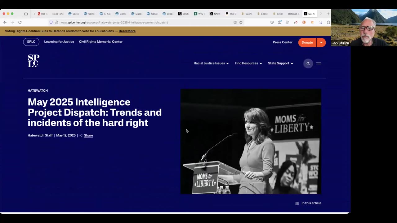This screenshot has width=397, height=223.
Task: Switch to the Why p tab
Action: point(199,14)
